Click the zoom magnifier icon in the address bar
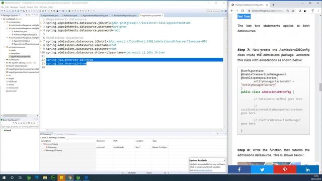The height and width of the screenshot is (181, 322). pos(288,11)
